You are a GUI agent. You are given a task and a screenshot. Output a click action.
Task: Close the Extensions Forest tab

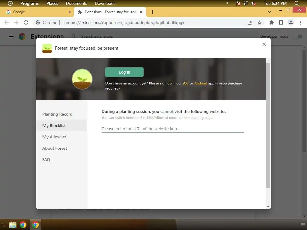[x=141, y=12]
